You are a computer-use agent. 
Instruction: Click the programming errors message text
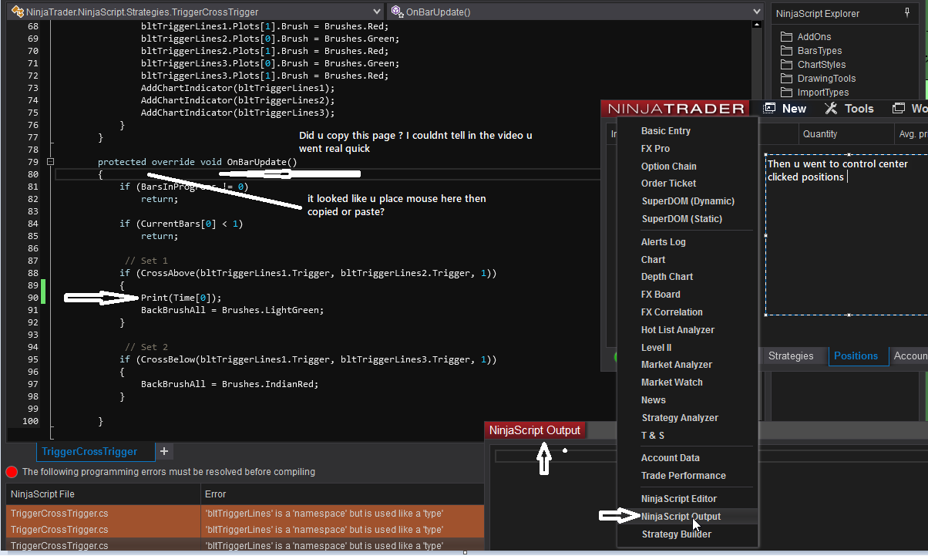click(169, 472)
